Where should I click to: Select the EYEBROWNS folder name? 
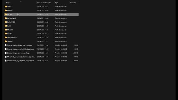tap(11, 18)
